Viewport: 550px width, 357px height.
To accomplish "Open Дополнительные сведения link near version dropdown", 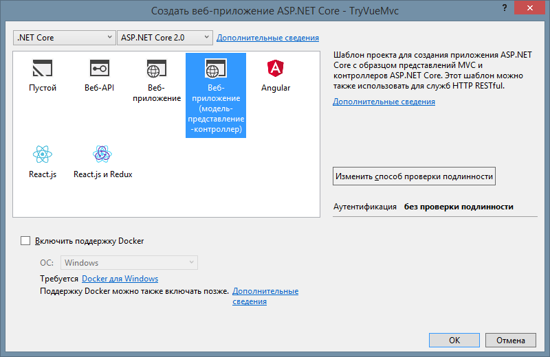I will (267, 38).
